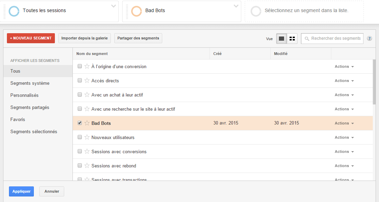Open the help question mark icon
Screen dimensions: 379x202
click(369, 38)
